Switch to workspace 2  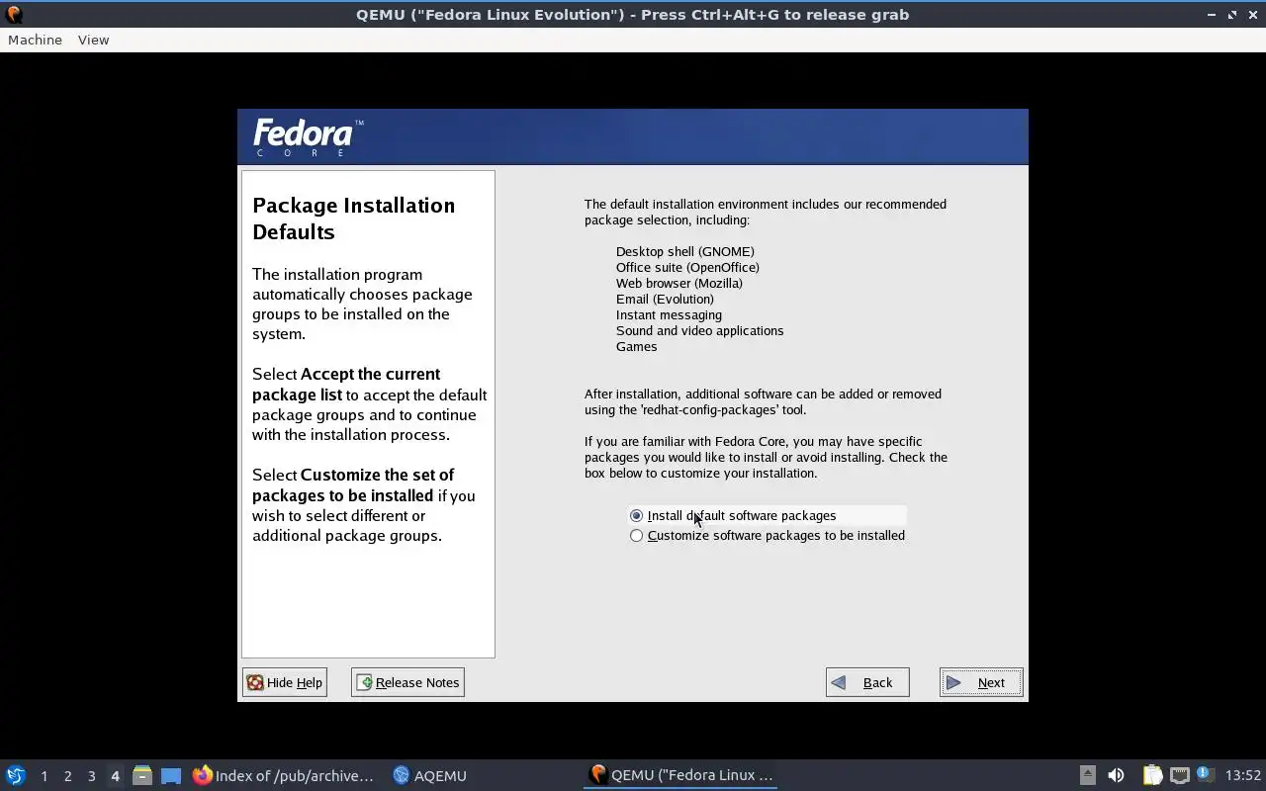pos(67,776)
